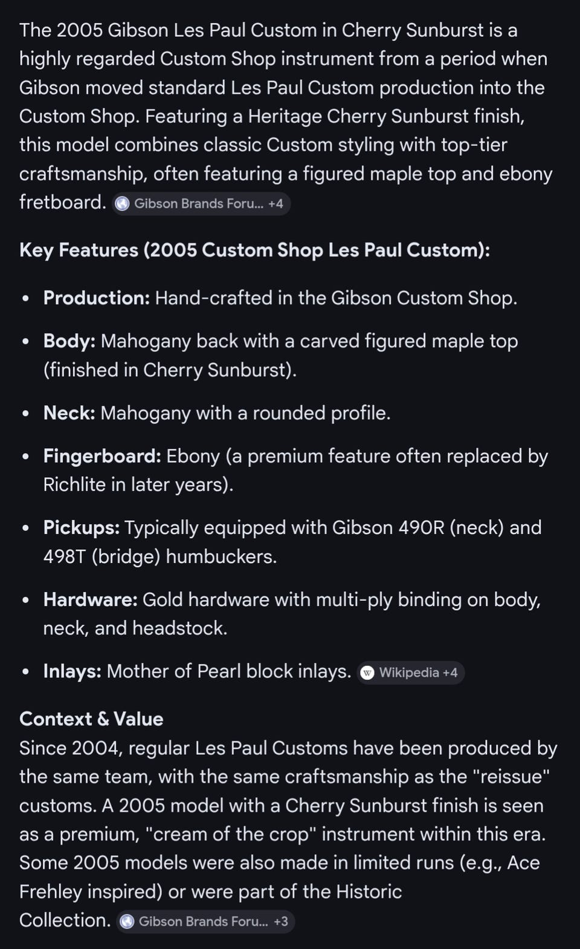
Task: Click the "Key Features" section heading
Action: 254,250
